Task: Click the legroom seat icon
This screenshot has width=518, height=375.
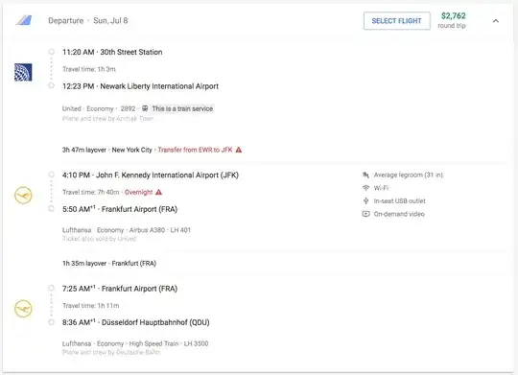Action: [365, 175]
